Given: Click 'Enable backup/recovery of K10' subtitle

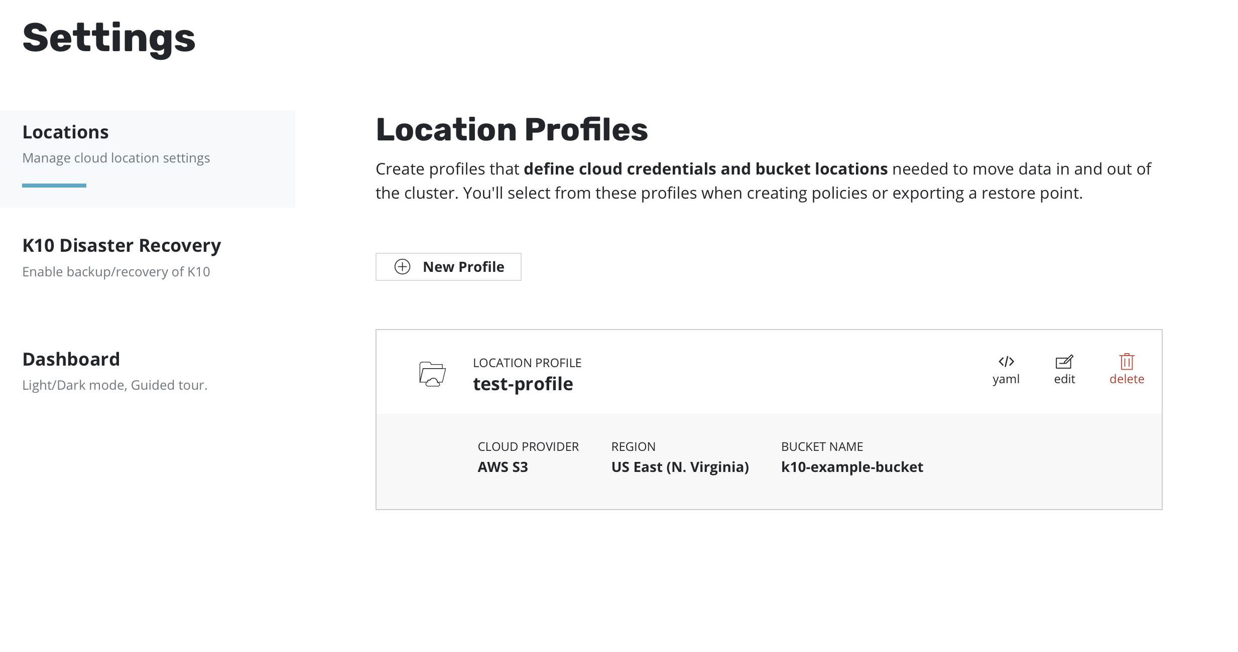Looking at the screenshot, I should (x=116, y=272).
